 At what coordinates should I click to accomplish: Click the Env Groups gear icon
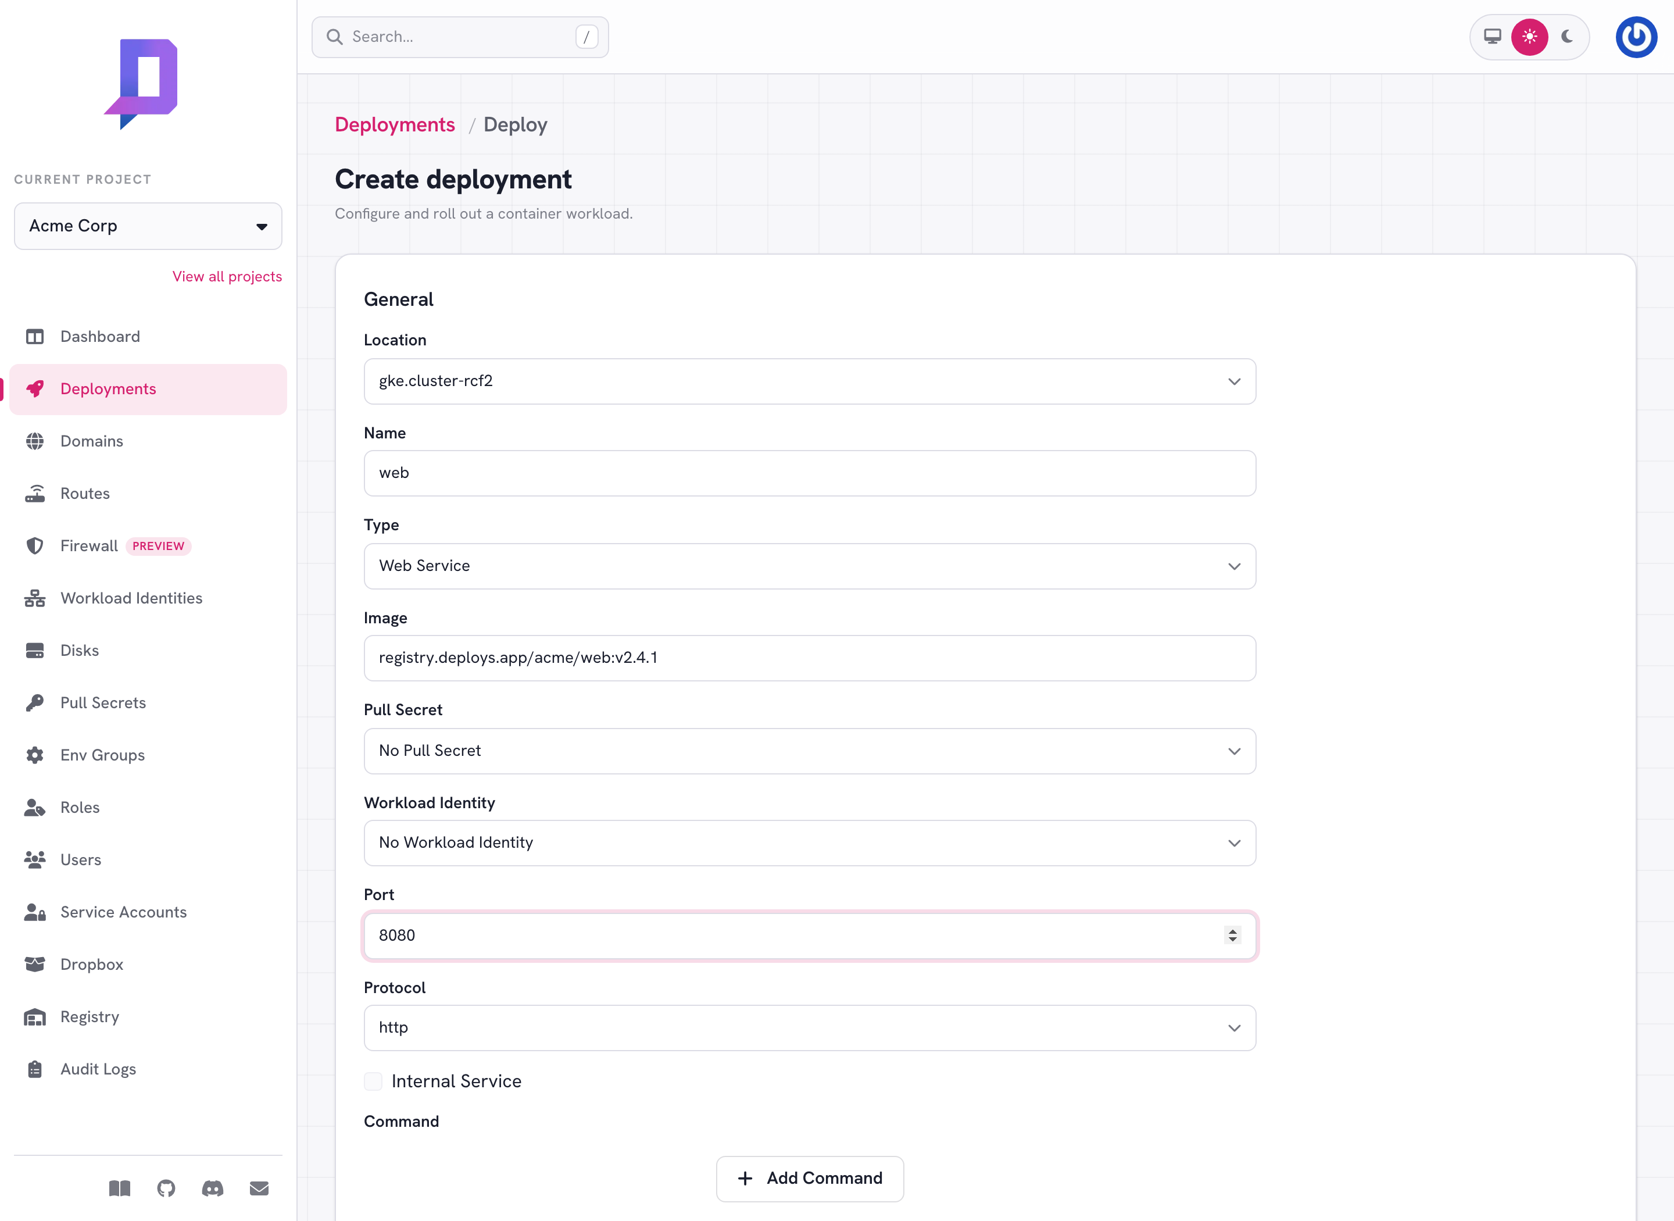[x=35, y=755]
